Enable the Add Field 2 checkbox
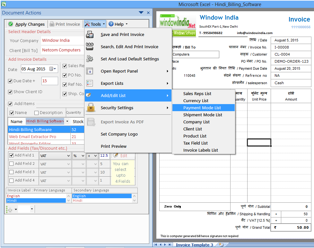 pos(12,164)
